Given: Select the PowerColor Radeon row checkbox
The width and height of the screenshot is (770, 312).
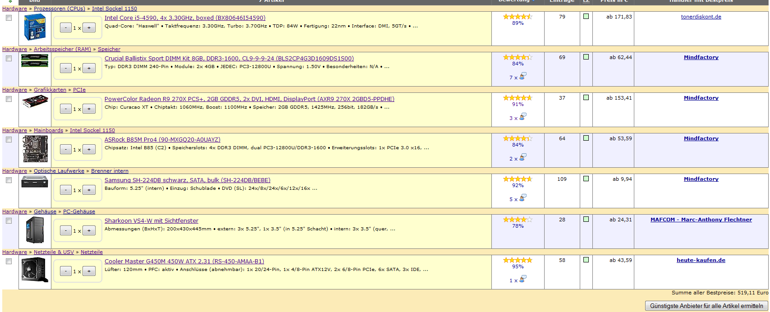Looking at the screenshot, I should pos(9,99).
